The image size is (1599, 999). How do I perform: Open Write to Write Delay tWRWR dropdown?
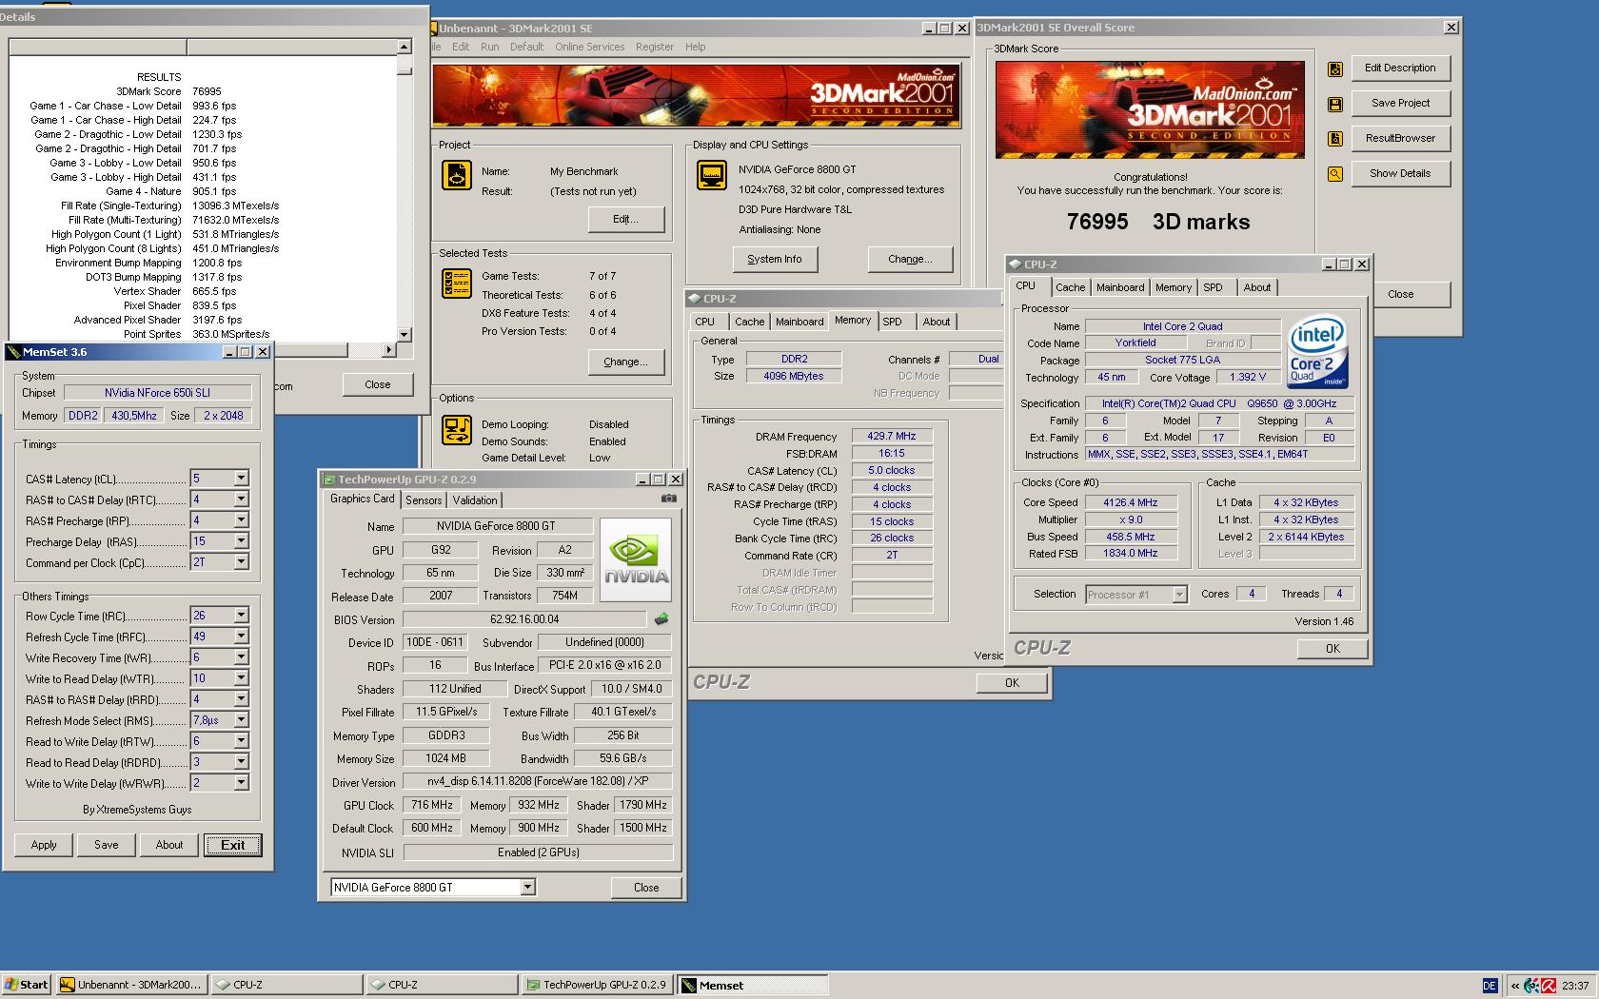tap(241, 783)
